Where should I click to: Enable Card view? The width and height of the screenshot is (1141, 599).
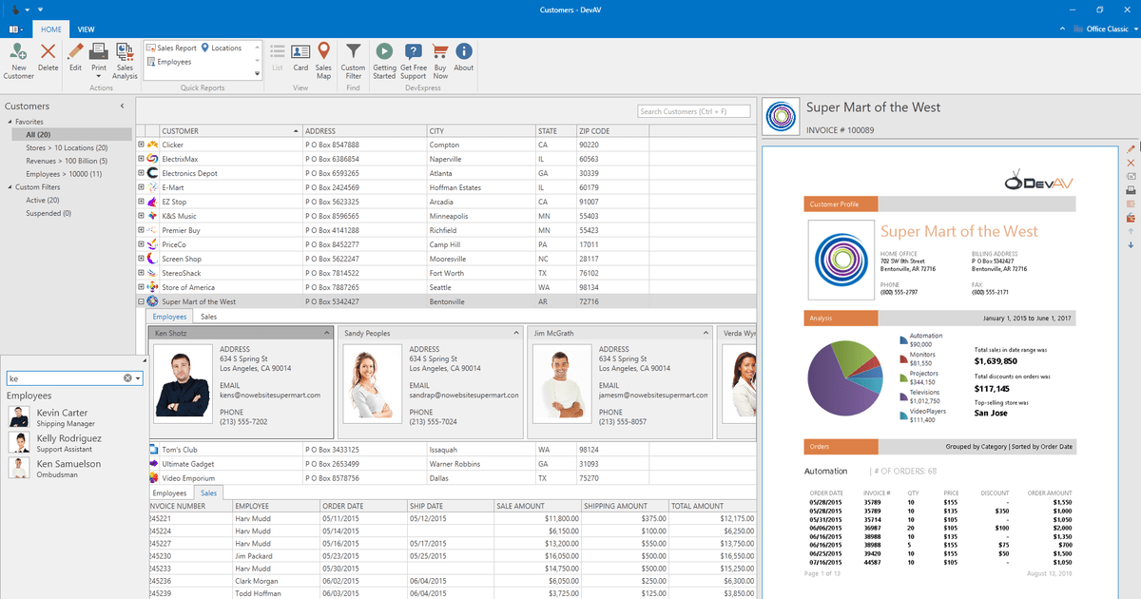pos(300,59)
